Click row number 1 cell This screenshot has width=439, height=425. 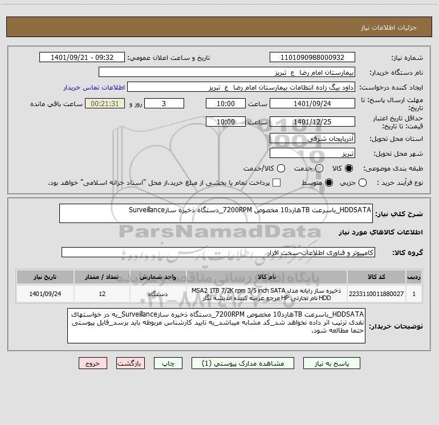pos(414,294)
